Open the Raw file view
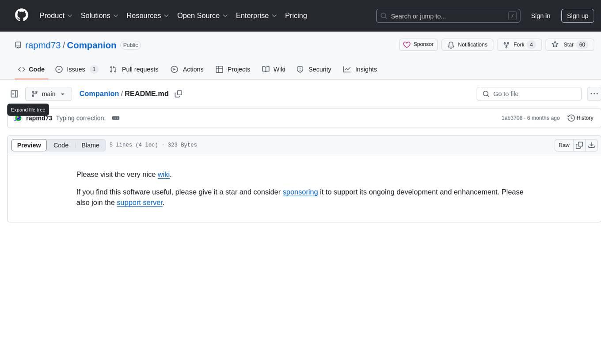The image size is (601, 337). point(564,145)
